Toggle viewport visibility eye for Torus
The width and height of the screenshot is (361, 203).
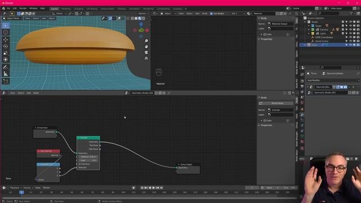pos(350,45)
